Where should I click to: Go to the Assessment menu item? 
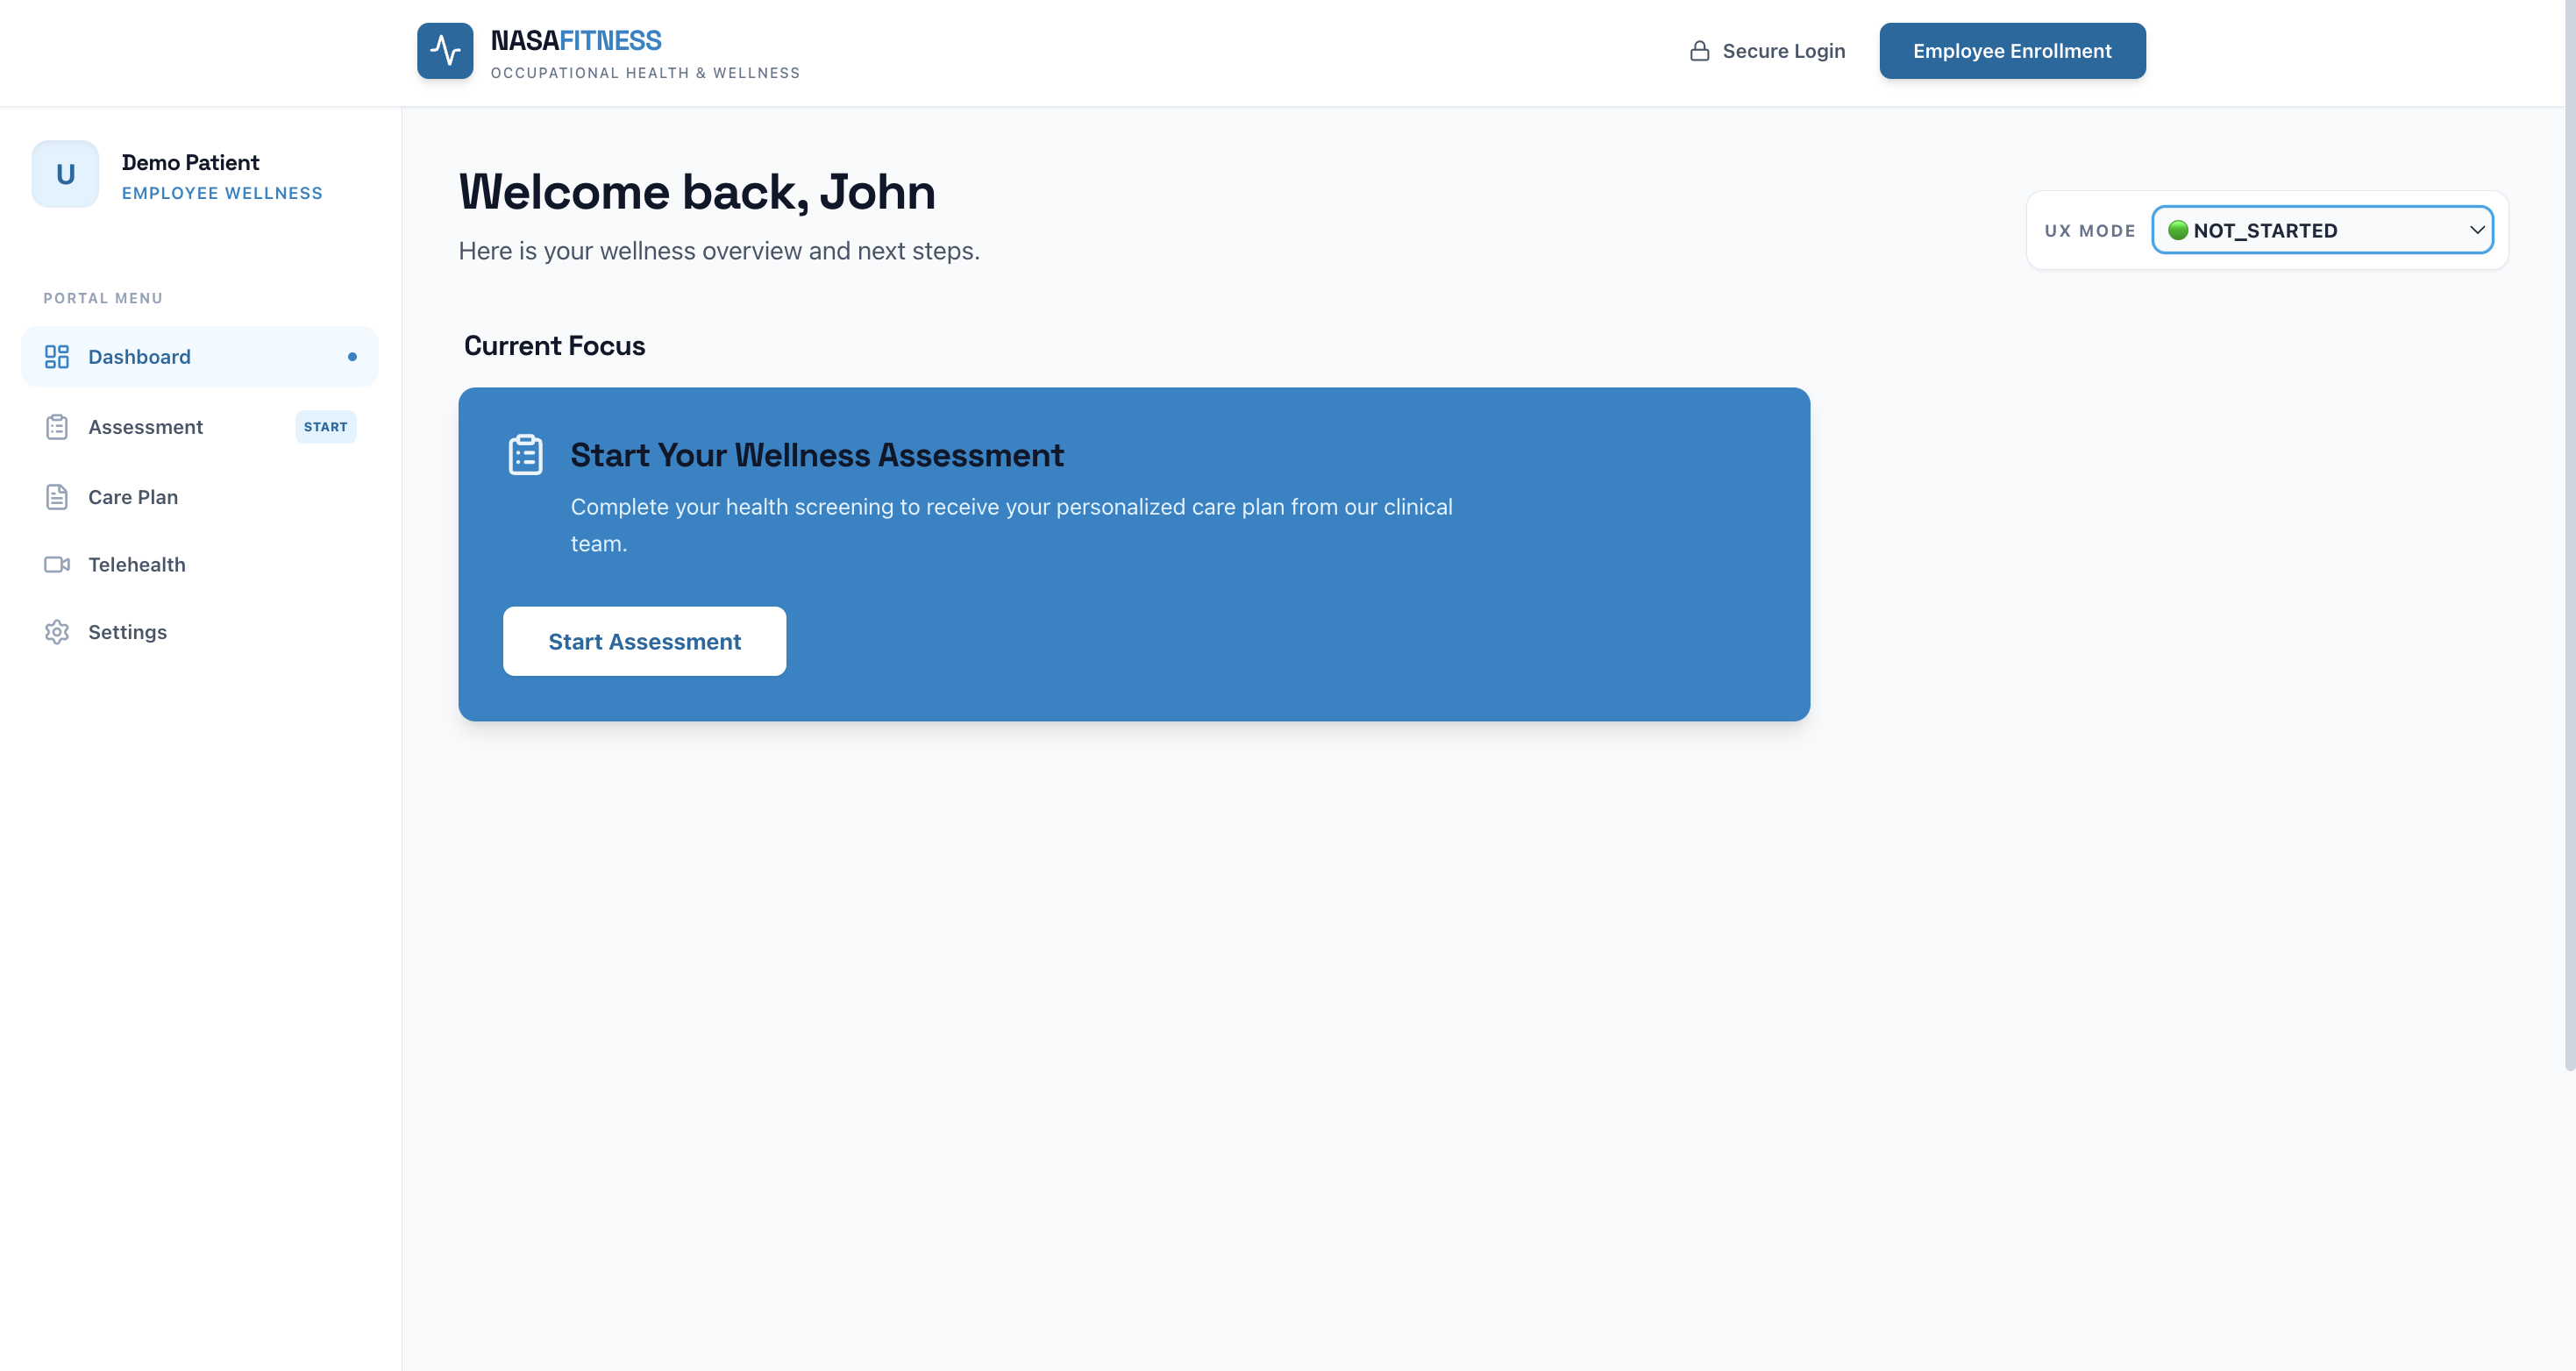click(x=200, y=427)
